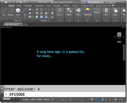Screen dimensions: 127x103
Task: Select the Stretch tool
Action: (x=37, y=17)
